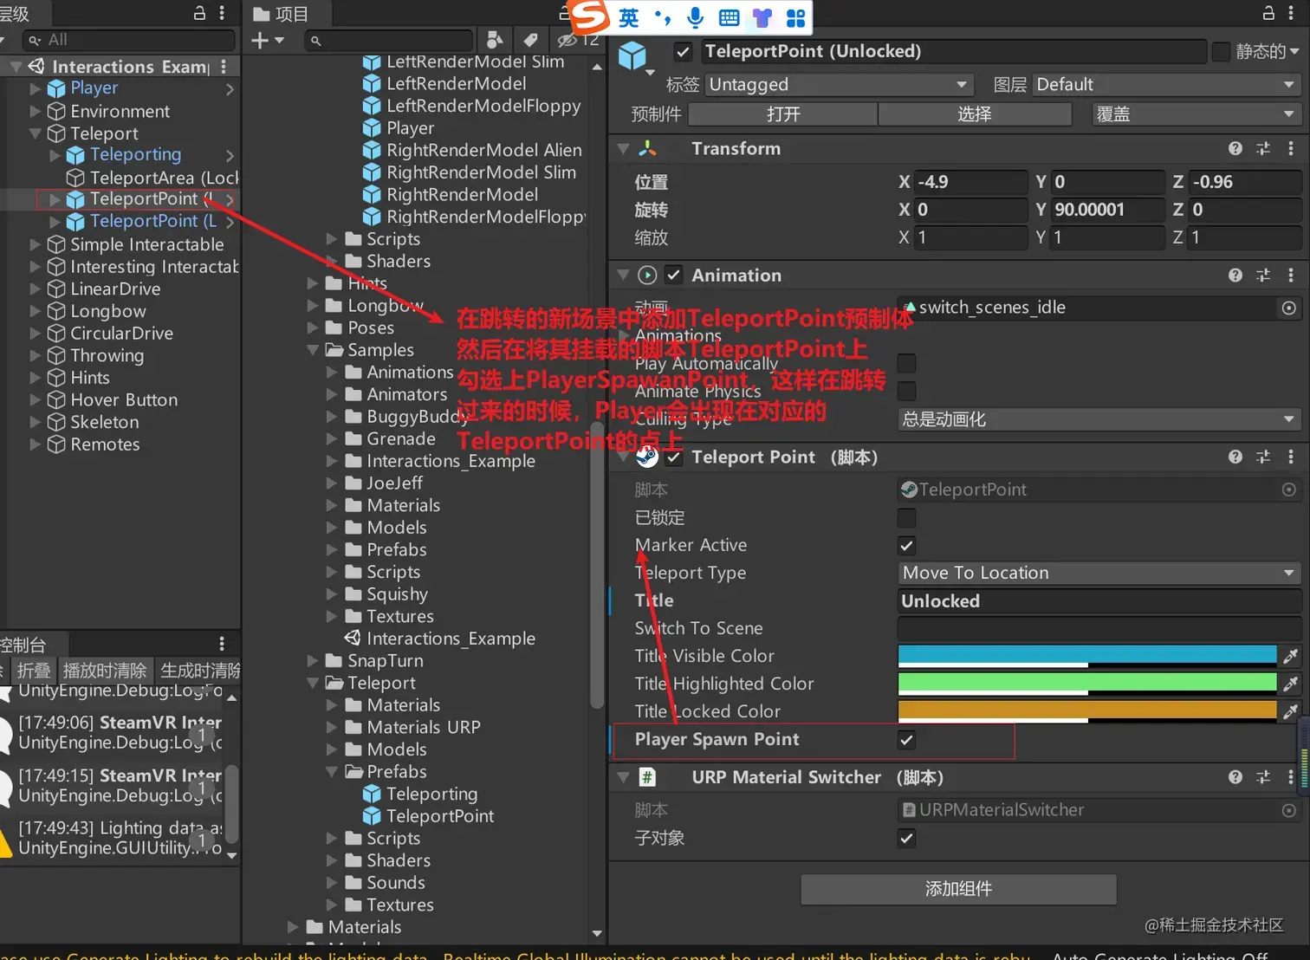This screenshot has height=960, width=1310.
Task: Toggle the Static checkbox
Action: 1221,52
